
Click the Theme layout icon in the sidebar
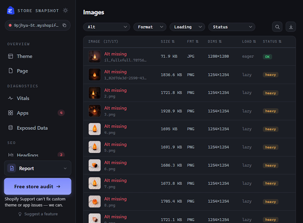coord(10,56)
